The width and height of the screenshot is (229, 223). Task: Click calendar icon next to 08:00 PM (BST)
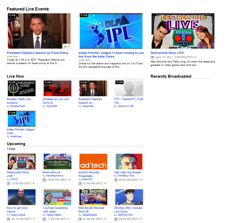pyautogui.click(x=44, y=180)
